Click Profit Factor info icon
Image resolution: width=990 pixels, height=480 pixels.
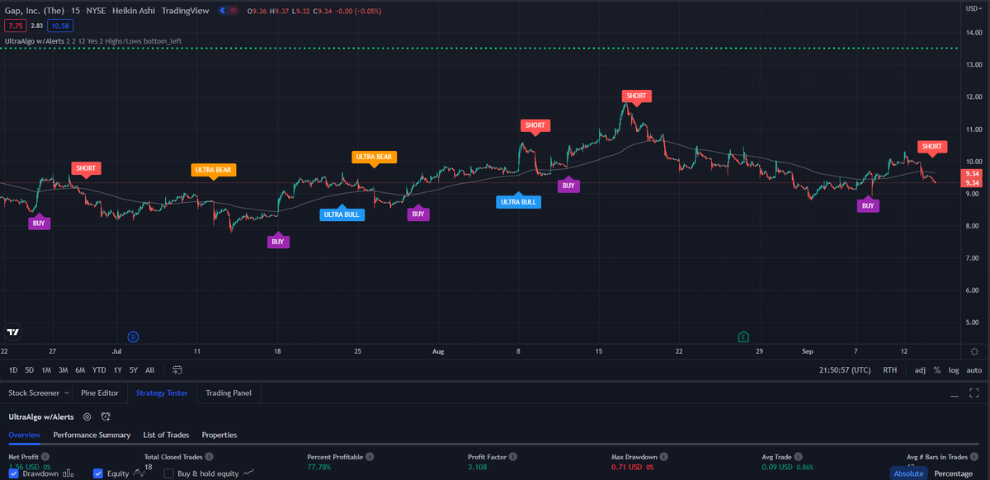(511, 456)
